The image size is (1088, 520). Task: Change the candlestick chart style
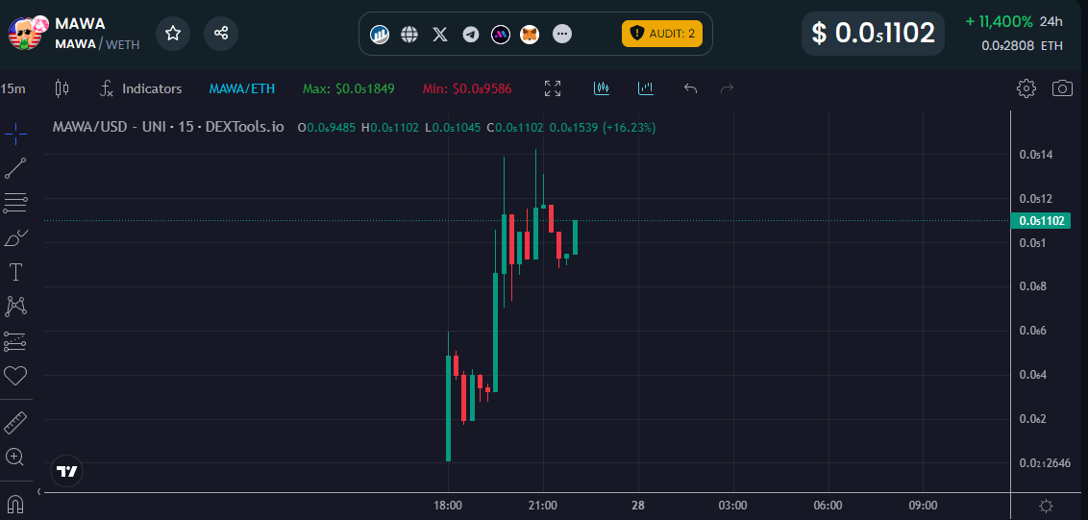pyautogui.click(x=62, y=88)
